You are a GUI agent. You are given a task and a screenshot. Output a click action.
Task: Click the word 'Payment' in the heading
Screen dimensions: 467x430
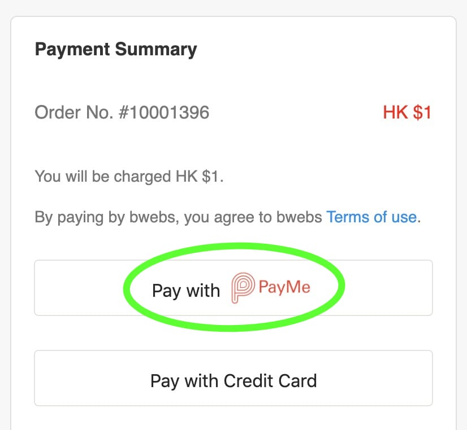[72, 49]
